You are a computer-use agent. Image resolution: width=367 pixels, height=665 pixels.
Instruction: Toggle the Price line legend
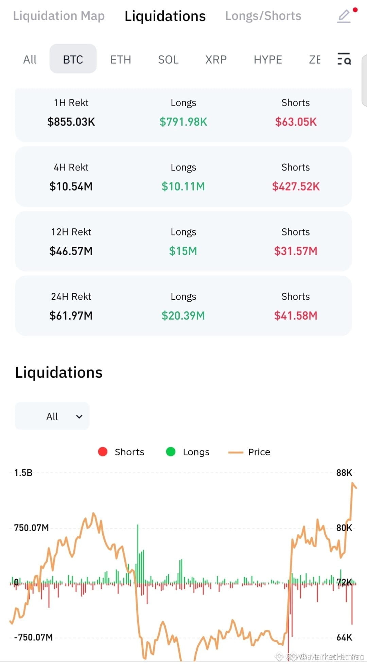point(249,452)
